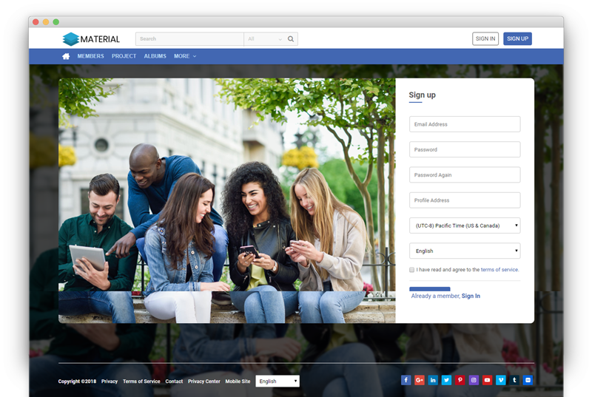Click the Search input field
Screen dimensions: 592x397
(x=190, y=39)
